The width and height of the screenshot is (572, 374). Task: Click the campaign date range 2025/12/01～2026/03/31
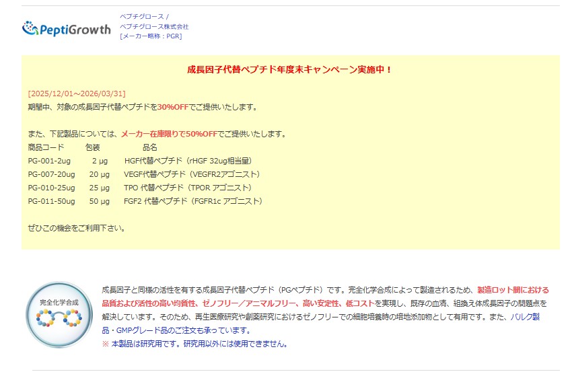77,93
